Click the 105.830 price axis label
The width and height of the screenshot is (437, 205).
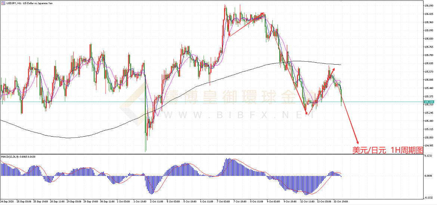click(x=428, y=39)
